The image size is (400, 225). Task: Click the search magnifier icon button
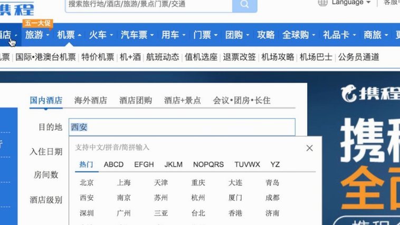coord(245,4)
